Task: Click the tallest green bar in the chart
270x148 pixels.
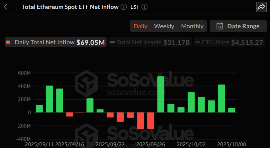Action: (161, 94)
